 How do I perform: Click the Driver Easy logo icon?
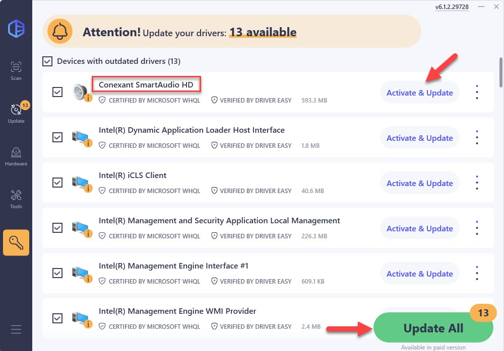[x=16, y=28]
